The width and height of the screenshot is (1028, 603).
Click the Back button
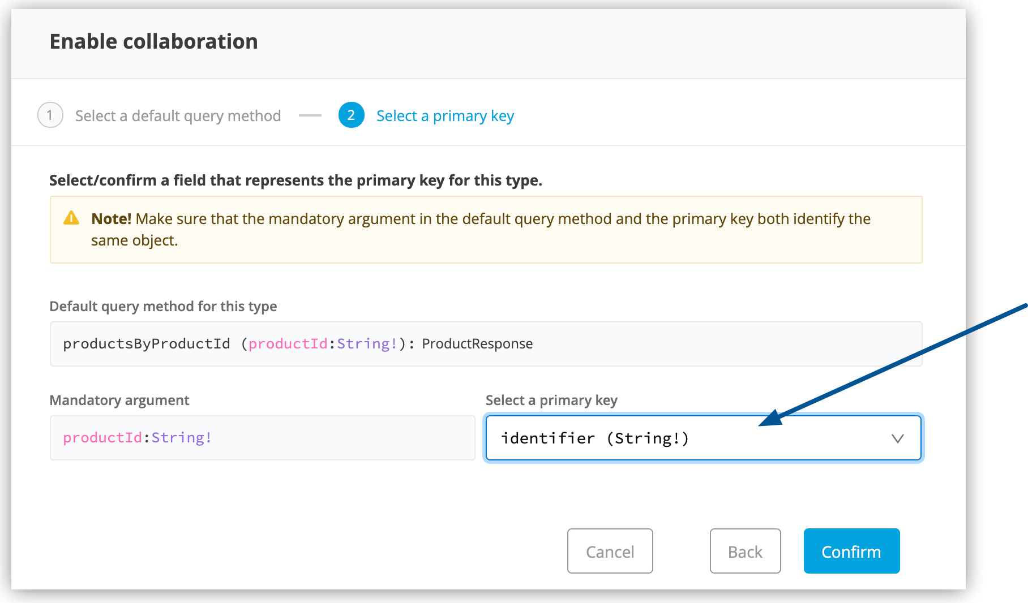[x=745, y=551]
